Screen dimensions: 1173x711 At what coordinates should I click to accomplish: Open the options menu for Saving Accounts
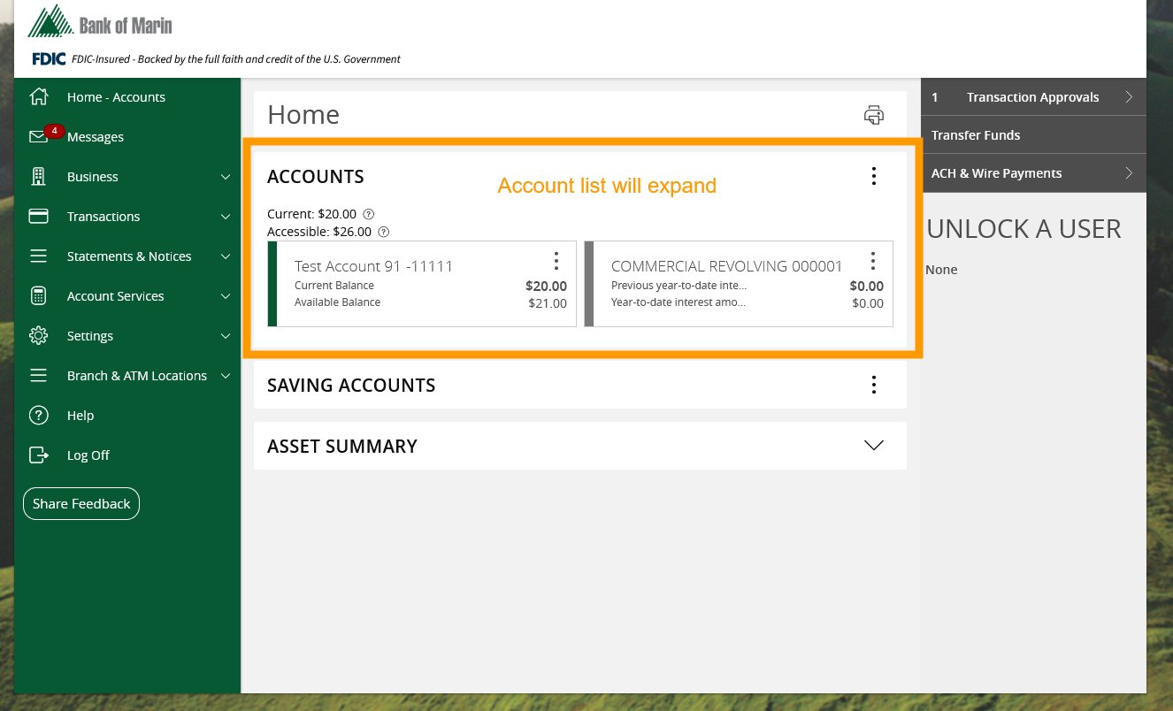point(873,384)
